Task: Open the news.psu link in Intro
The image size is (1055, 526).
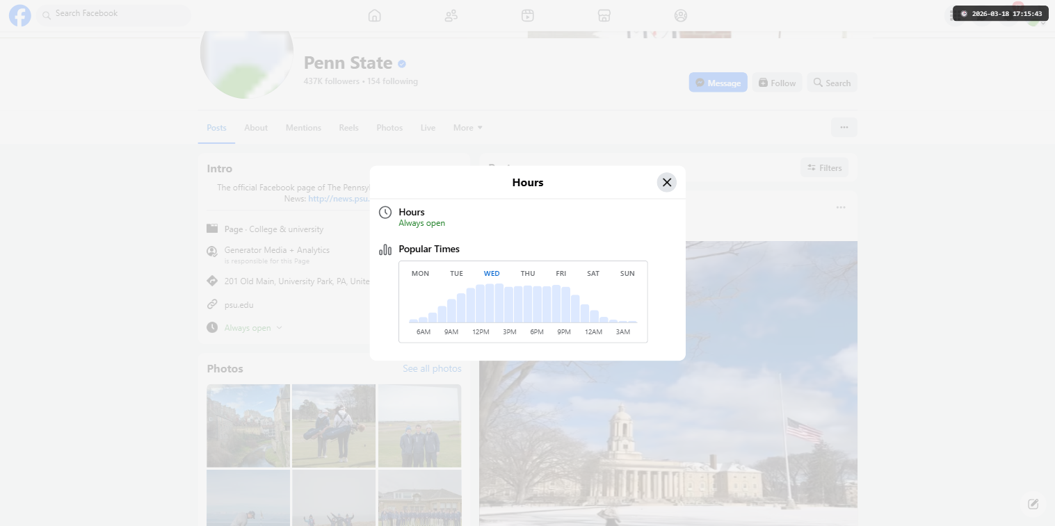Action: (x=339, y=199)
